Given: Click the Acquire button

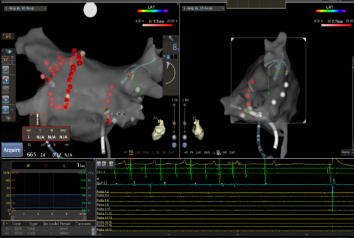Looking at the screenshot, I should [12, 150].
